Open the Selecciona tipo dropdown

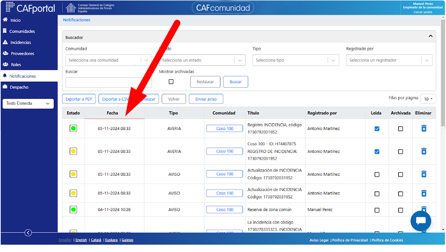296,60
